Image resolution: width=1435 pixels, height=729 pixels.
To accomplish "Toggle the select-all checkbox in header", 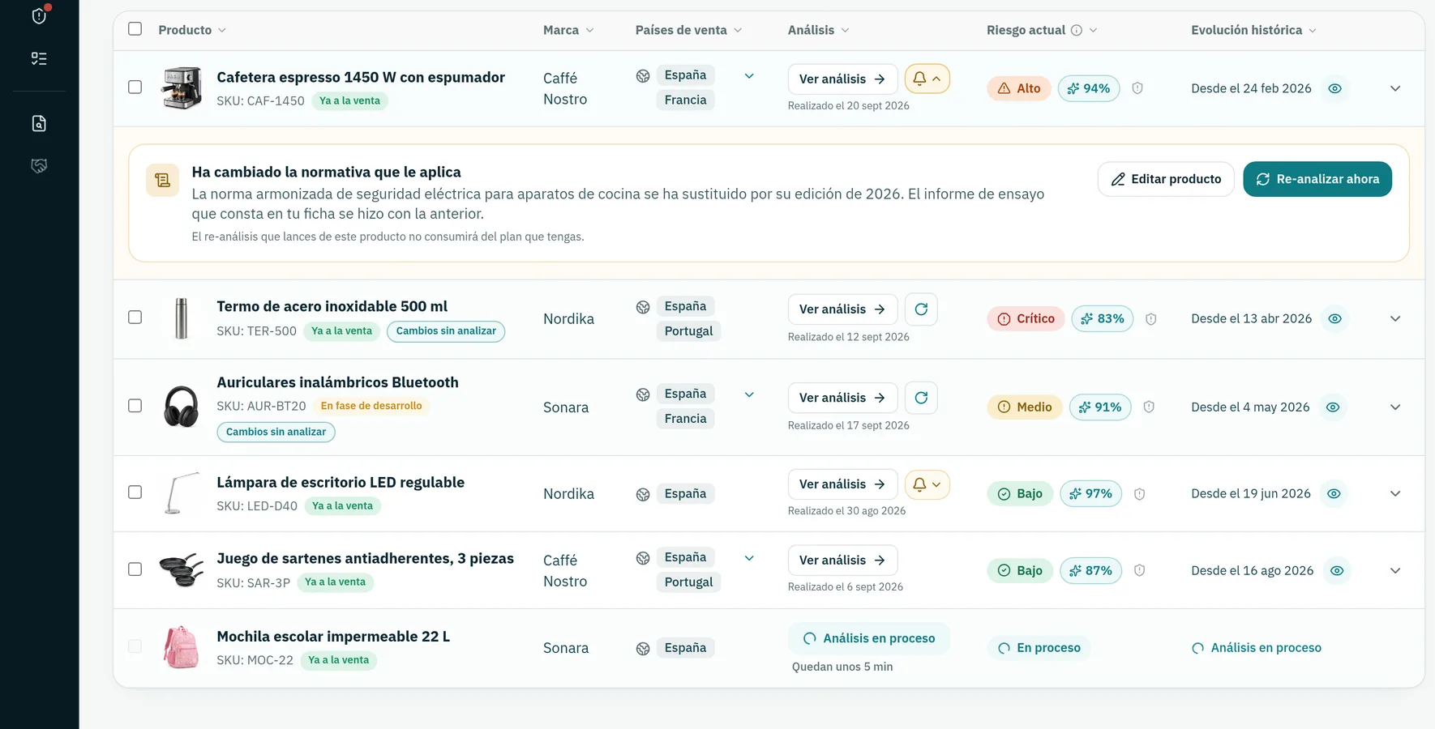I will pyautogui.click(x=135, y=29).
